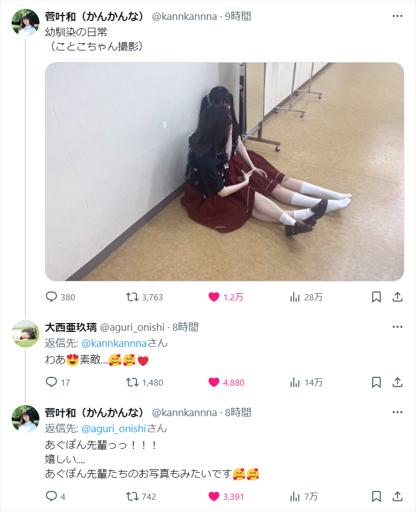Reply to the tweet with 17 comments
The image size is (416, 512).
(x=51, y=382)
